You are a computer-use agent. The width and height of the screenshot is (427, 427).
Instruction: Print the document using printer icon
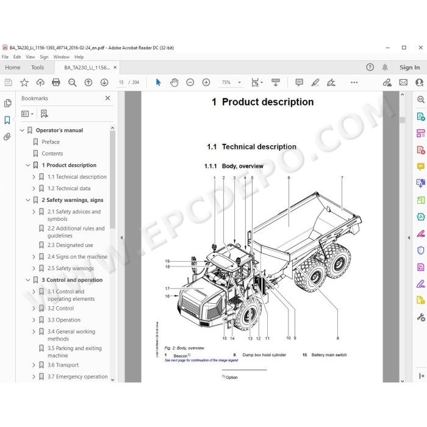(56, 82)
